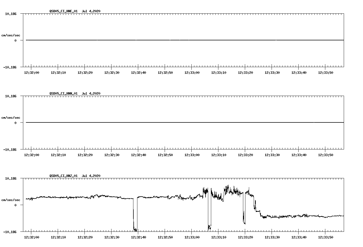Image resolution: width=363 pixels, height=247 pixels.
Task: Click the QSD05_CI_HNN_01 Jul 4,2020 plot title
Action: pos(75,94)
